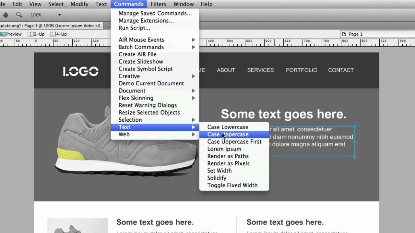Expand the Document submenu
This screenshot has height=233, width=415.
click(x=155, y=91)
